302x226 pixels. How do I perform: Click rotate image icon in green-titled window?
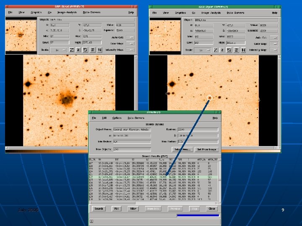point(229,50)
